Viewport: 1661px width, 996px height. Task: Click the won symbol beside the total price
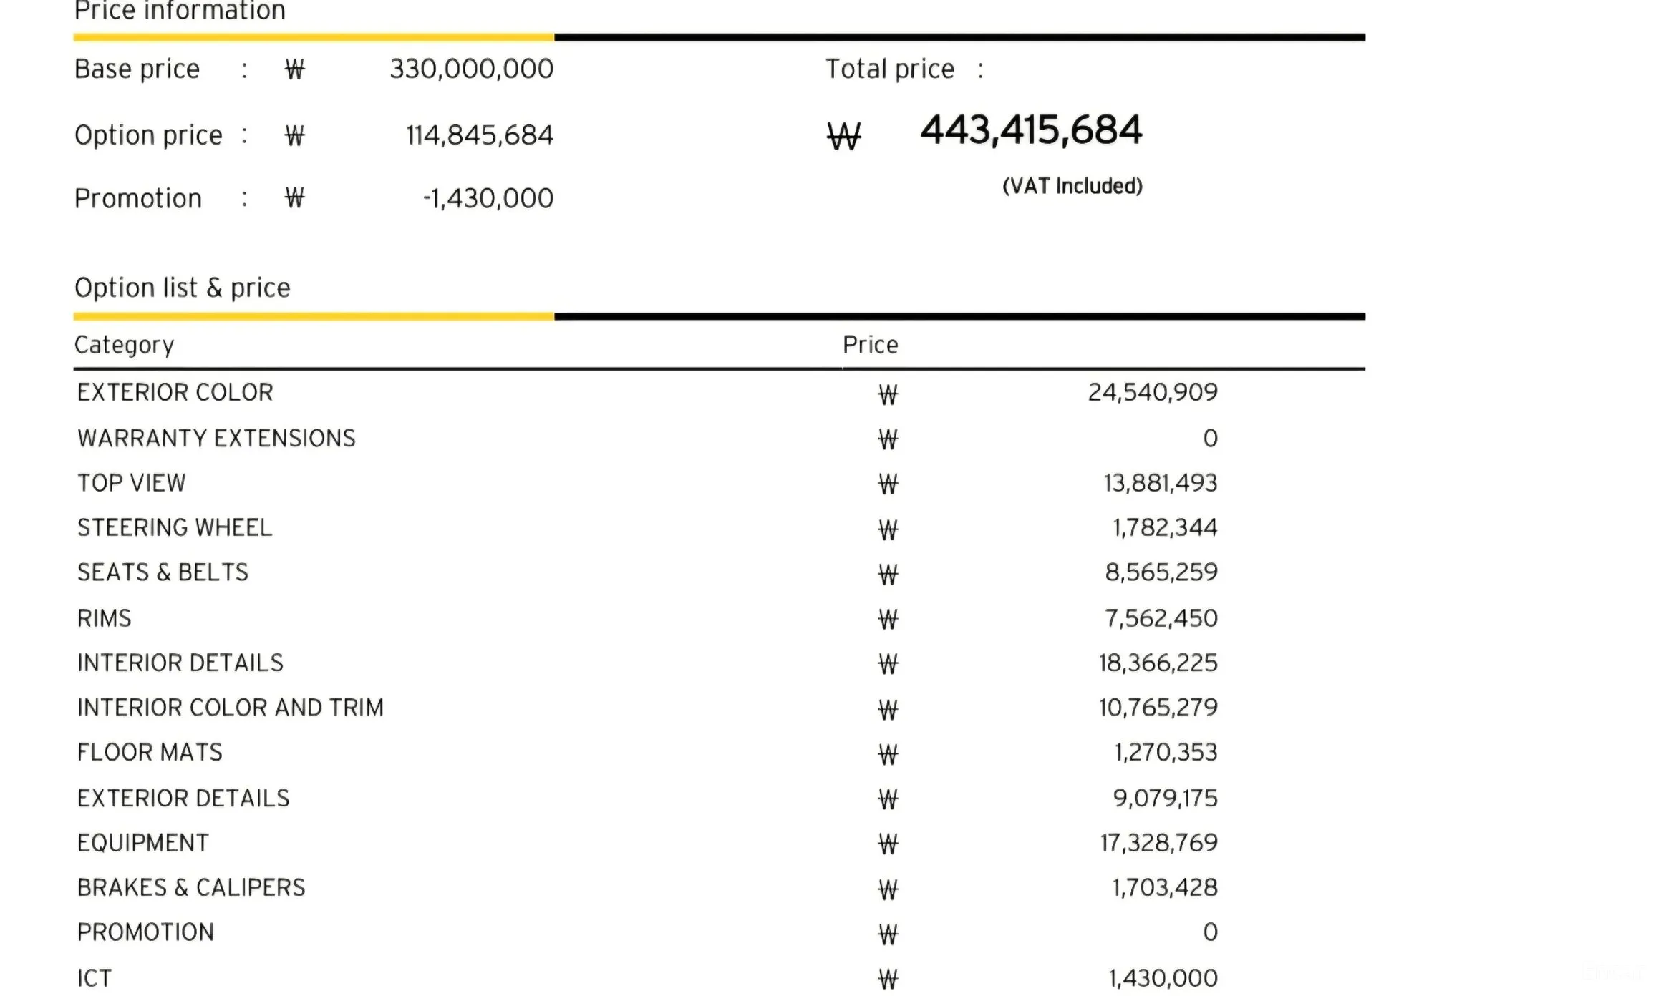[844, 136]
